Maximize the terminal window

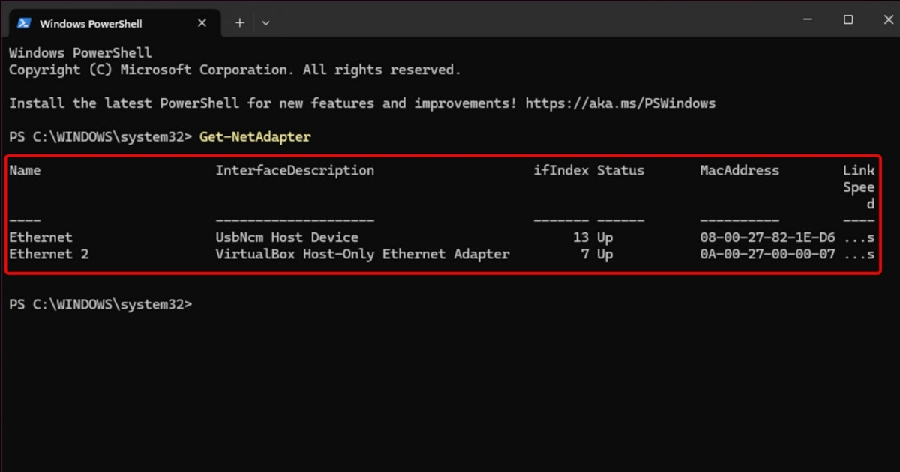coord(848,20)
